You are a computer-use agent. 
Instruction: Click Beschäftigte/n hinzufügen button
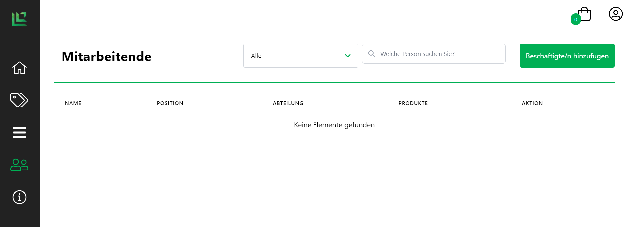(x=567, y=56)
